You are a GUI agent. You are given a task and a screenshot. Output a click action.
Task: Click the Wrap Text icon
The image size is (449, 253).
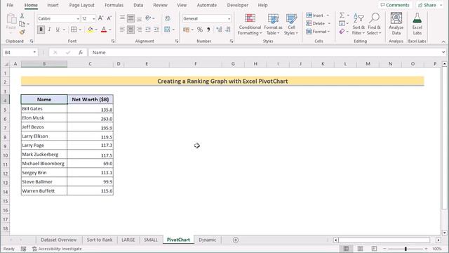pyautogui.click(x=168, y=18)
